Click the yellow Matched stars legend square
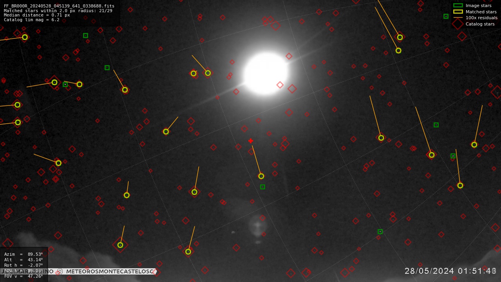The width and height of the screenshot is (501, 282). point(458,12)
